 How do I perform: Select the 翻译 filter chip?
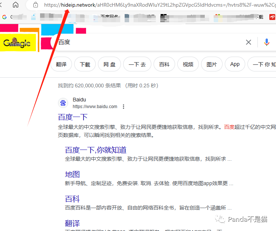[x=61, y=64]
